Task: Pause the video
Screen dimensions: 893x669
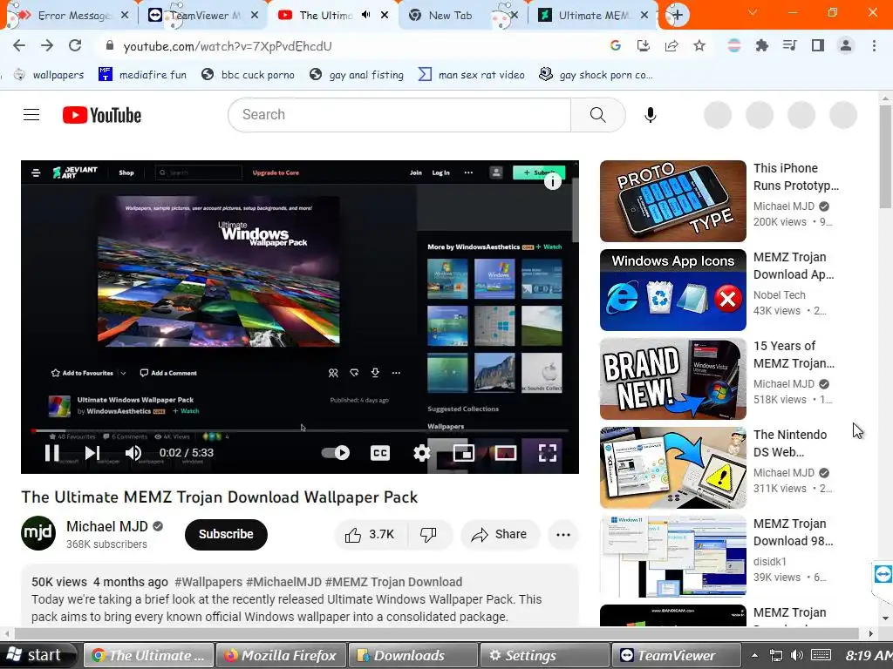Action: 51,453
